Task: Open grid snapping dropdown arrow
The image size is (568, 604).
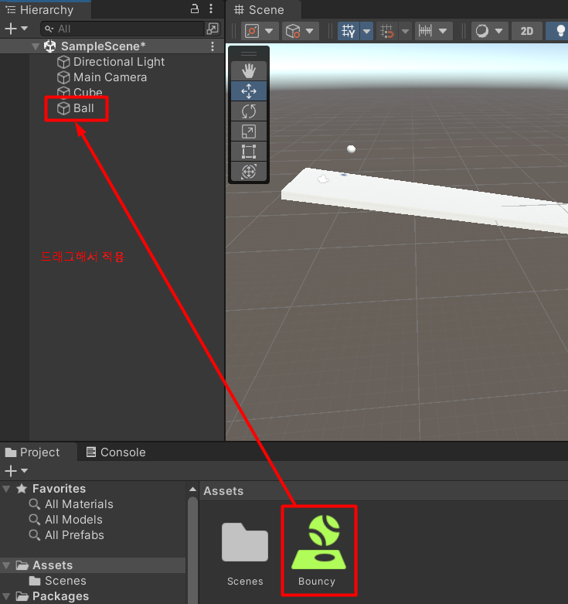Action: (405, 31)
